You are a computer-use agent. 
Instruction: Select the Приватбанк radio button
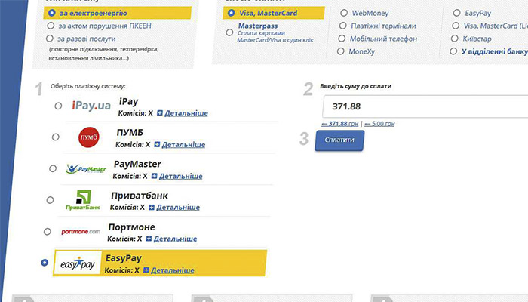click(51, 200)
